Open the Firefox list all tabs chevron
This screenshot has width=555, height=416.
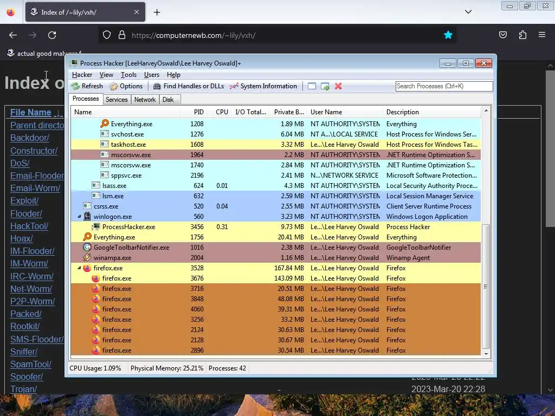(468, 12)
